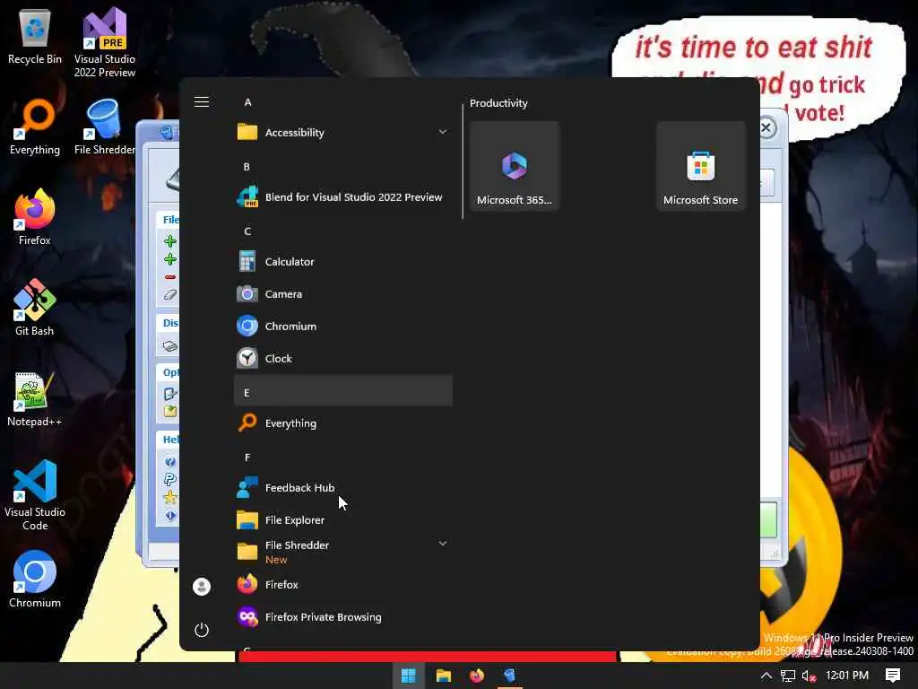
Task: Launch Blend for Visual Studio 2022 Preview
Action: click(x=343, y=196)
